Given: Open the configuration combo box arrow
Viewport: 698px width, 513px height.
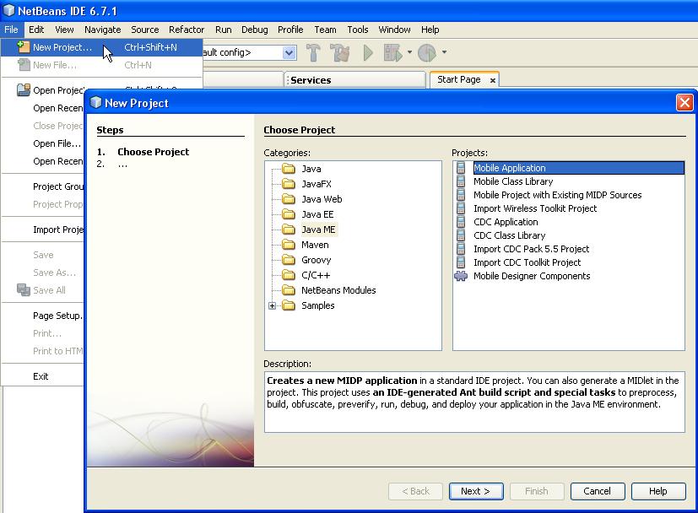Looking at the screenshot, I should pos(289,53).
